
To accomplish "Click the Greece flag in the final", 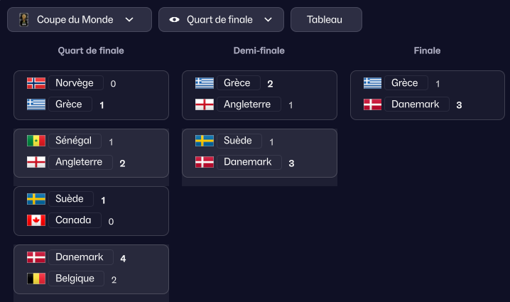I will coord(373,83).
